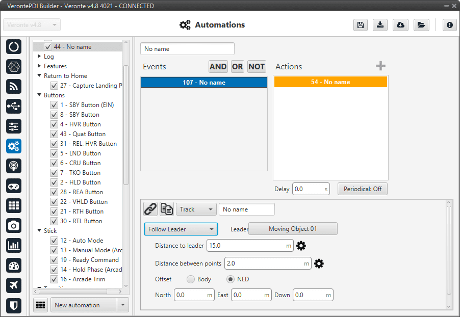Screen dimensions: 460x317
Task: Select the 107 - No name event
Action: point(204,83)
